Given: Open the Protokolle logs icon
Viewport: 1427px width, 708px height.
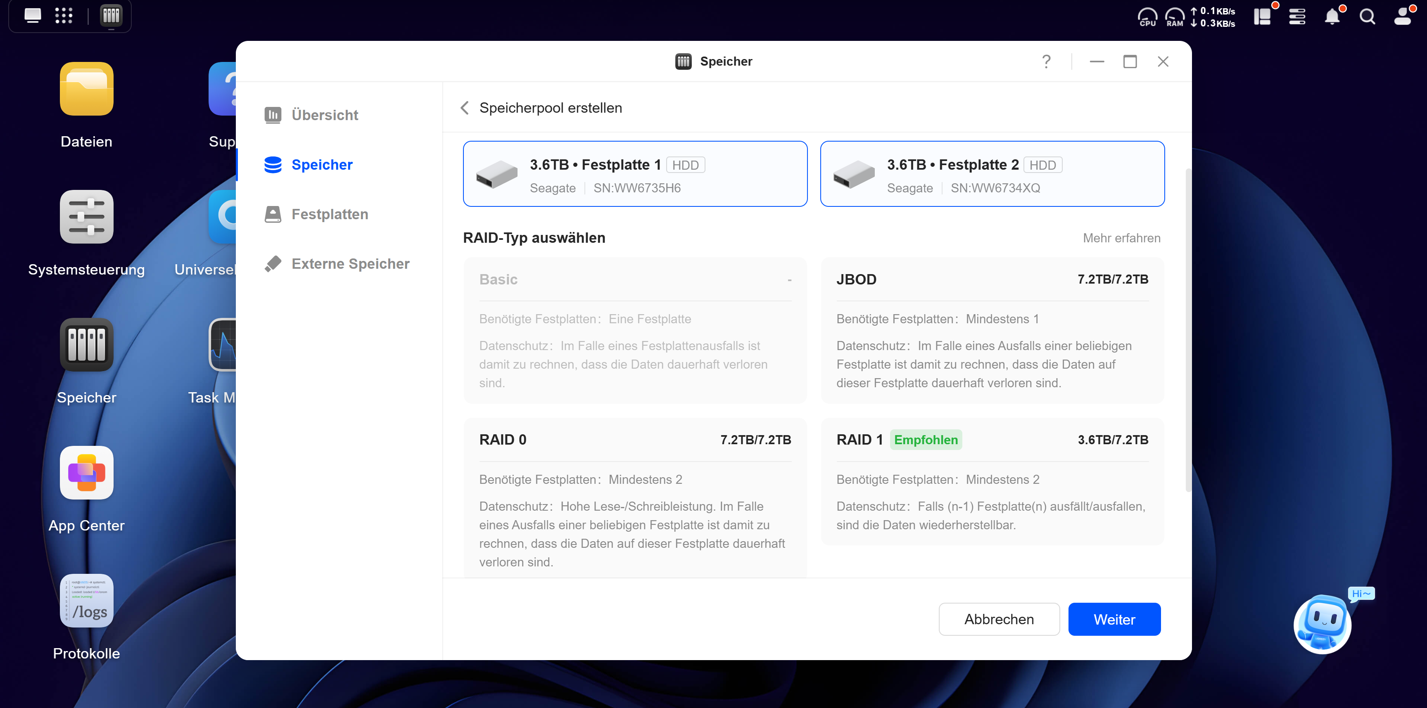Looking at the screenshot, I should coord(86,601).
